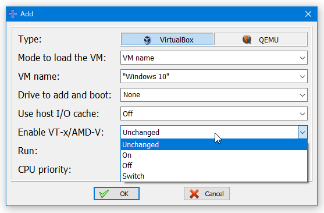The width and height of the screenshot is (324, 213).
Task: Click the Drive to add and boot label
Action: [65, 95]
